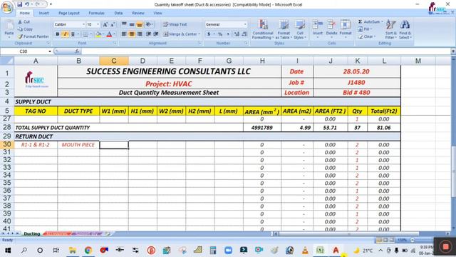Open the text Orientation options
The height and width of the screenshot is (257, 456).
(x=150, y=24)
